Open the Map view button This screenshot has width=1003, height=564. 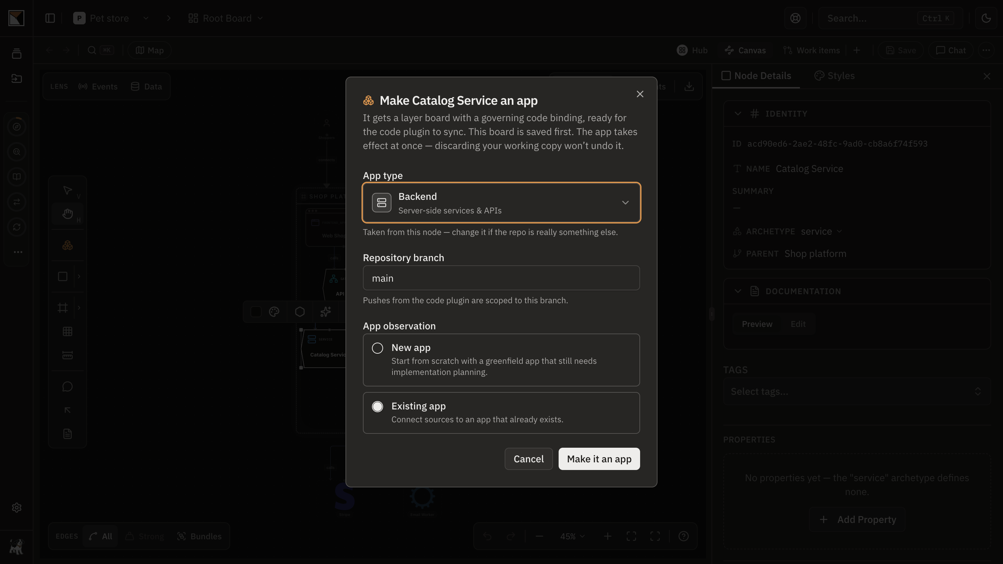149,50
